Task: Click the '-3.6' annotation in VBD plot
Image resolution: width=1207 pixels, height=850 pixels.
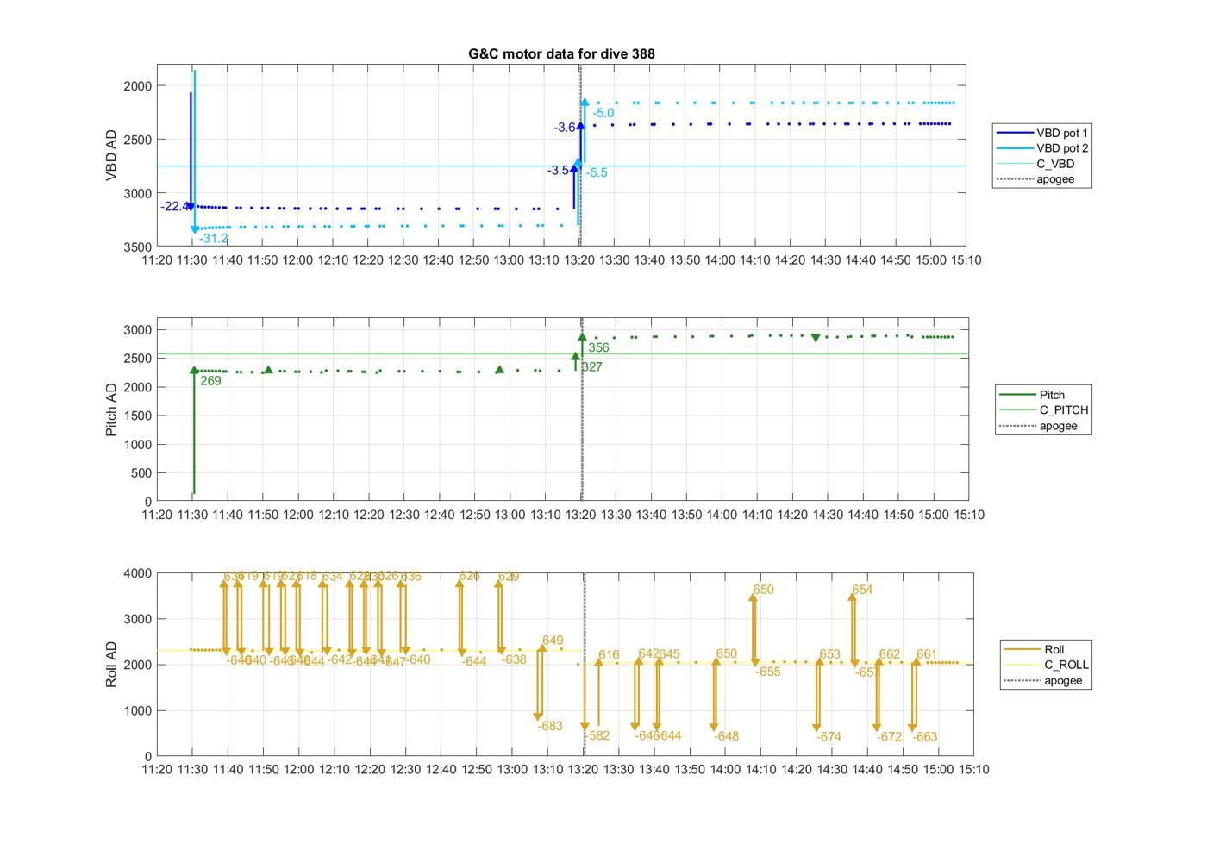Action: pos(565,128)
